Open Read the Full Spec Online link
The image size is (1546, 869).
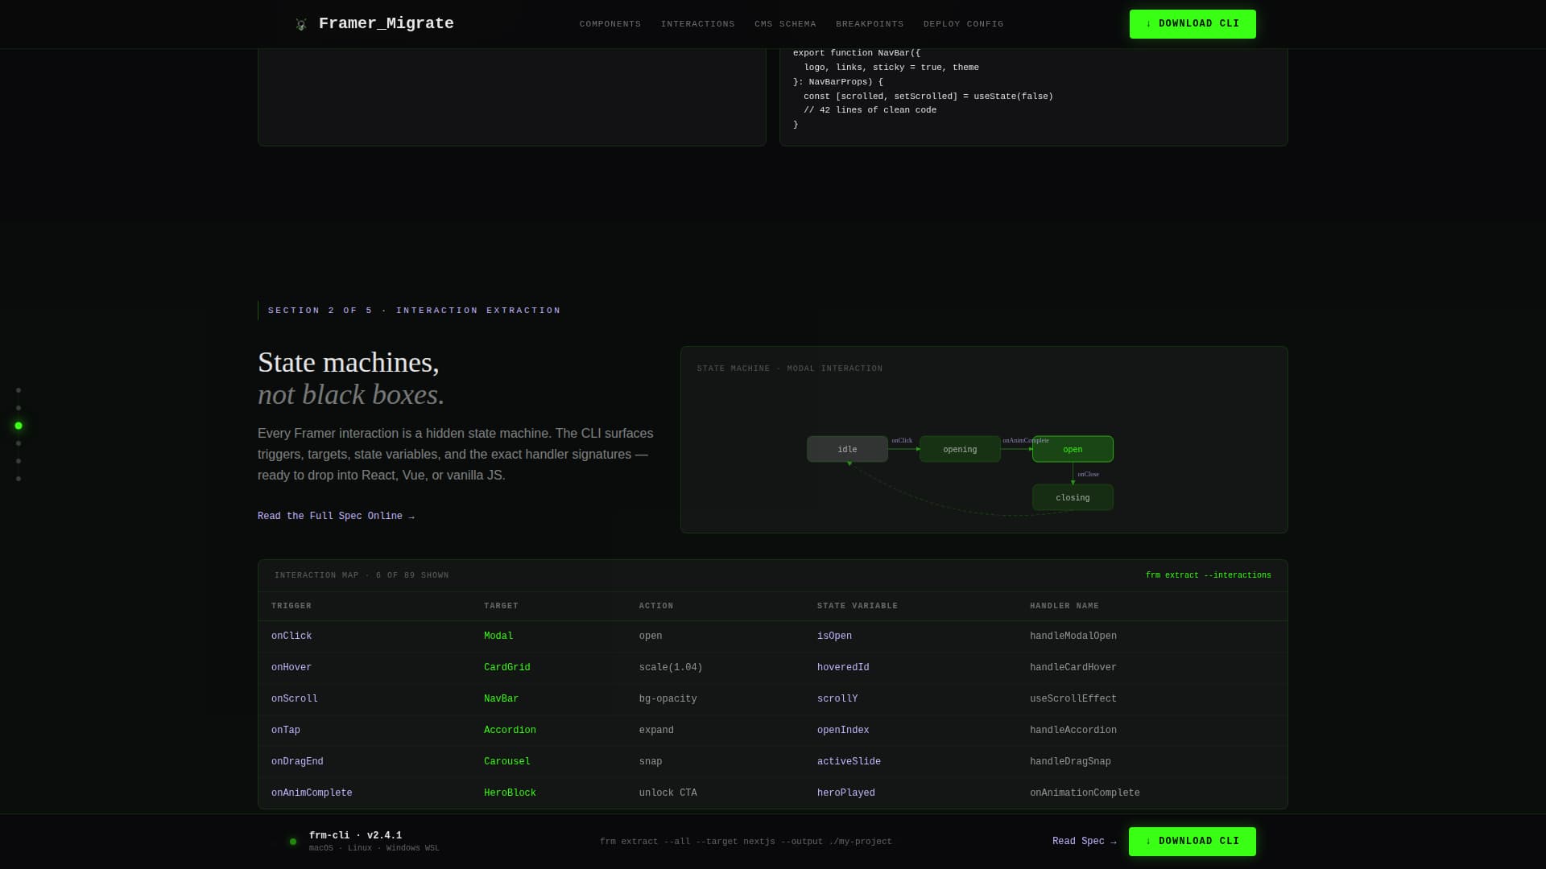[x=336, y=516]
